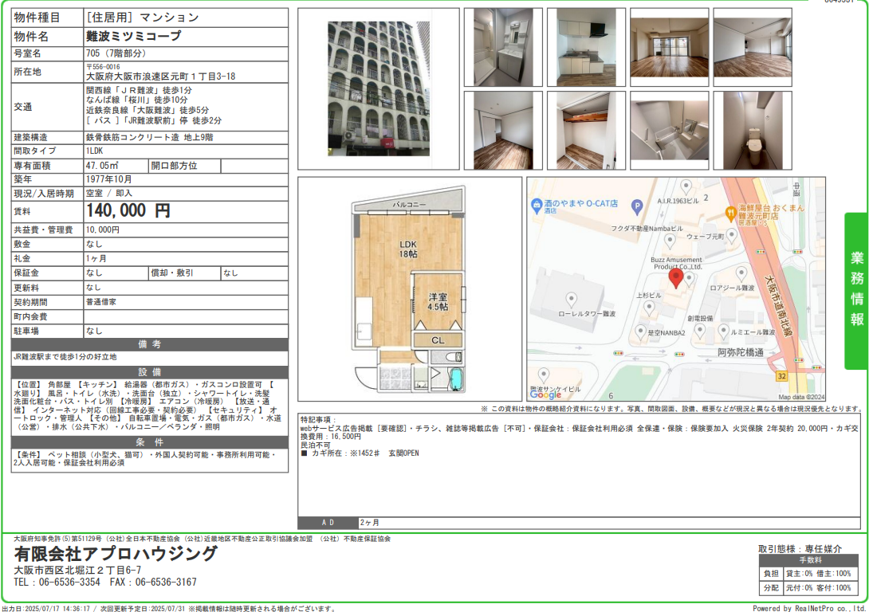
Task: Click the floor plan layout image
Action: tap(409, 291)
